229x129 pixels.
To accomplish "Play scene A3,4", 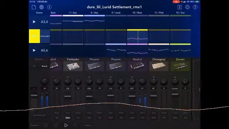I will (34, 22).
